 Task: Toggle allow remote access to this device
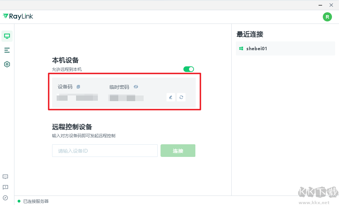tap(189, 69)
